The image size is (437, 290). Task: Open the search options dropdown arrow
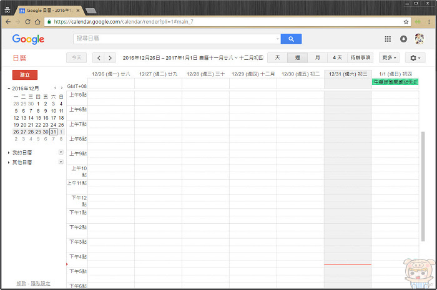coord(278,39)
